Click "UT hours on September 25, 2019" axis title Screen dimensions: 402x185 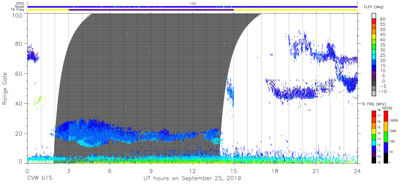[192, 178]
